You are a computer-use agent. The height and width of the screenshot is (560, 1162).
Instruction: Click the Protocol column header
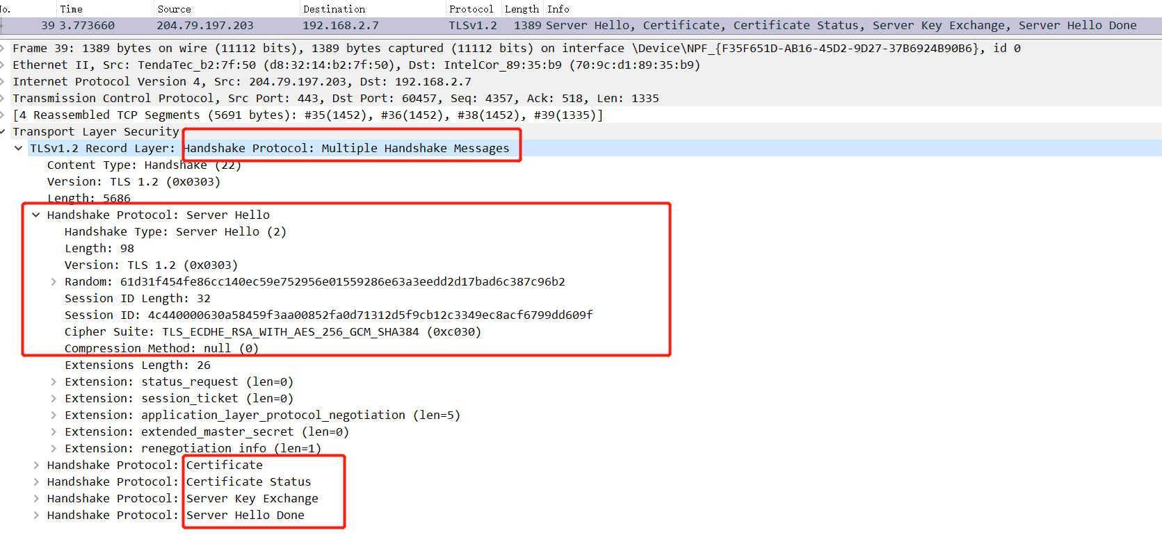pyautogui.click(x=471, y=9)
